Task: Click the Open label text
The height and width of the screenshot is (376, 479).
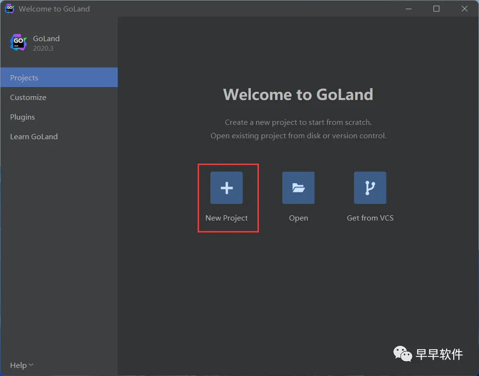Action: click(299, 218)
